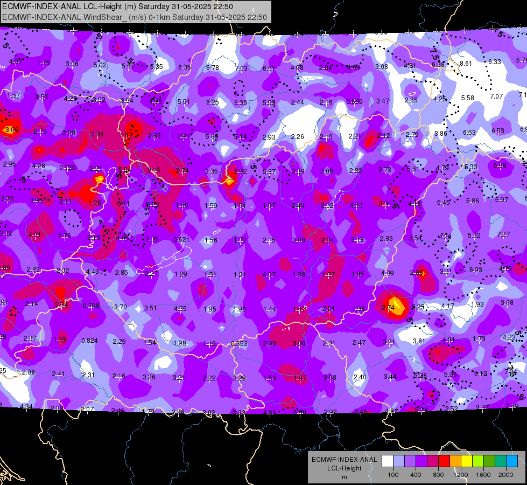Click the legend value 400
The height and width of the screenshot is (485, 527).
coord(416,475)
